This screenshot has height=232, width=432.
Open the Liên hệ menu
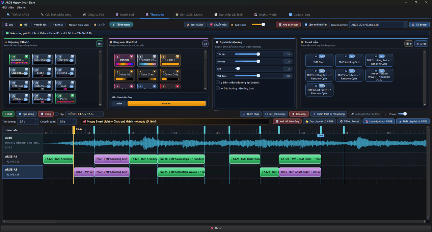21,7
